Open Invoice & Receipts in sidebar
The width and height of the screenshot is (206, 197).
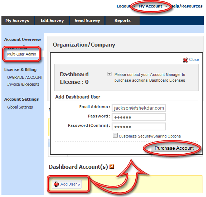pos(23,84)
